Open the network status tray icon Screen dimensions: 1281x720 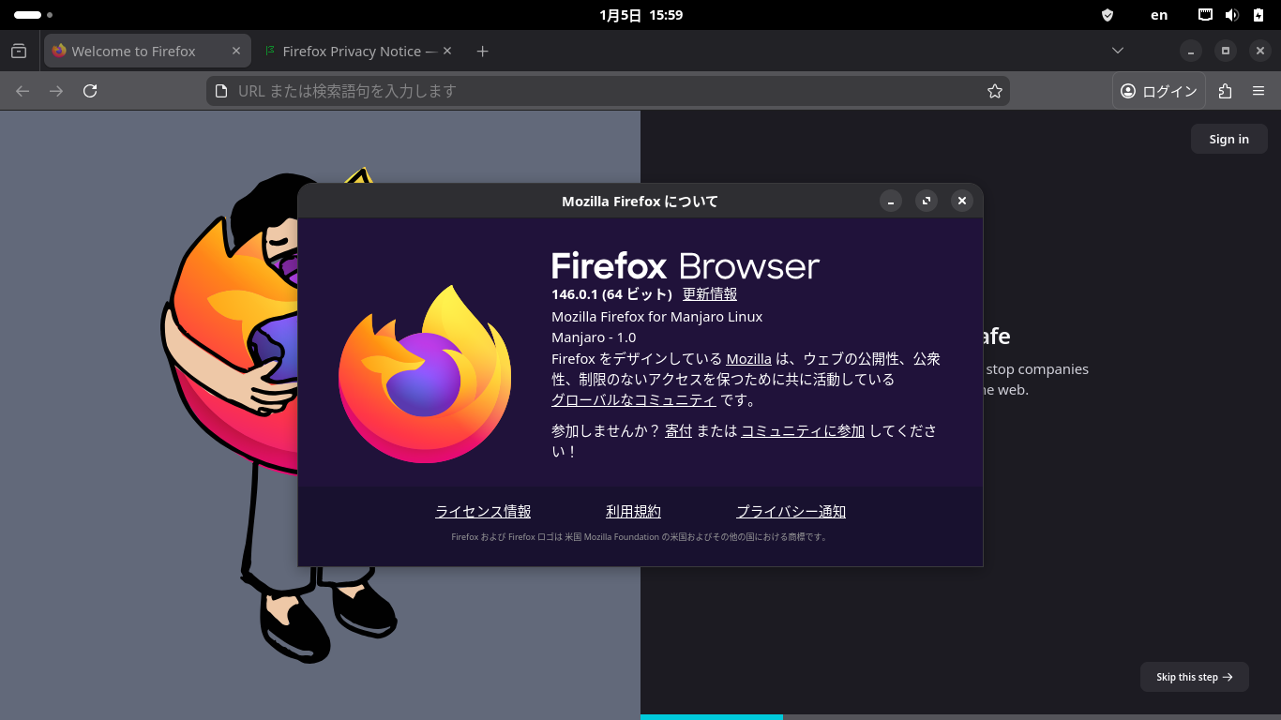click(1206, 15)
